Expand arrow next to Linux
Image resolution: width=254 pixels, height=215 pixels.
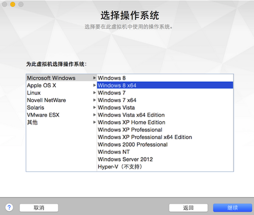click(94, 93)
